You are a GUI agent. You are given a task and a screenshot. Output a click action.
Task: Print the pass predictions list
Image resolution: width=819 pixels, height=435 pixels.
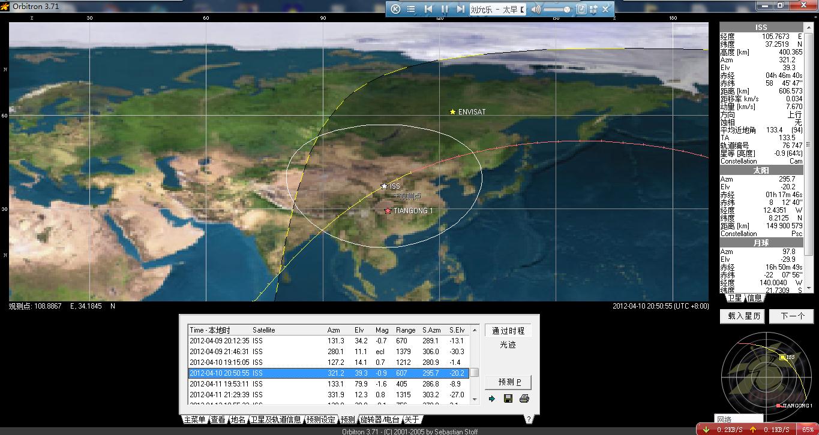coord(524,399)
